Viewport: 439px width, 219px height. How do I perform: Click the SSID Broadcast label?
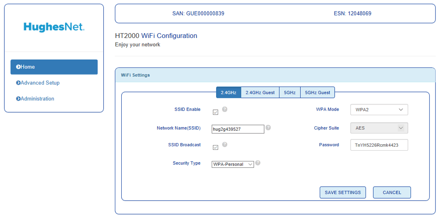point(184,145)
